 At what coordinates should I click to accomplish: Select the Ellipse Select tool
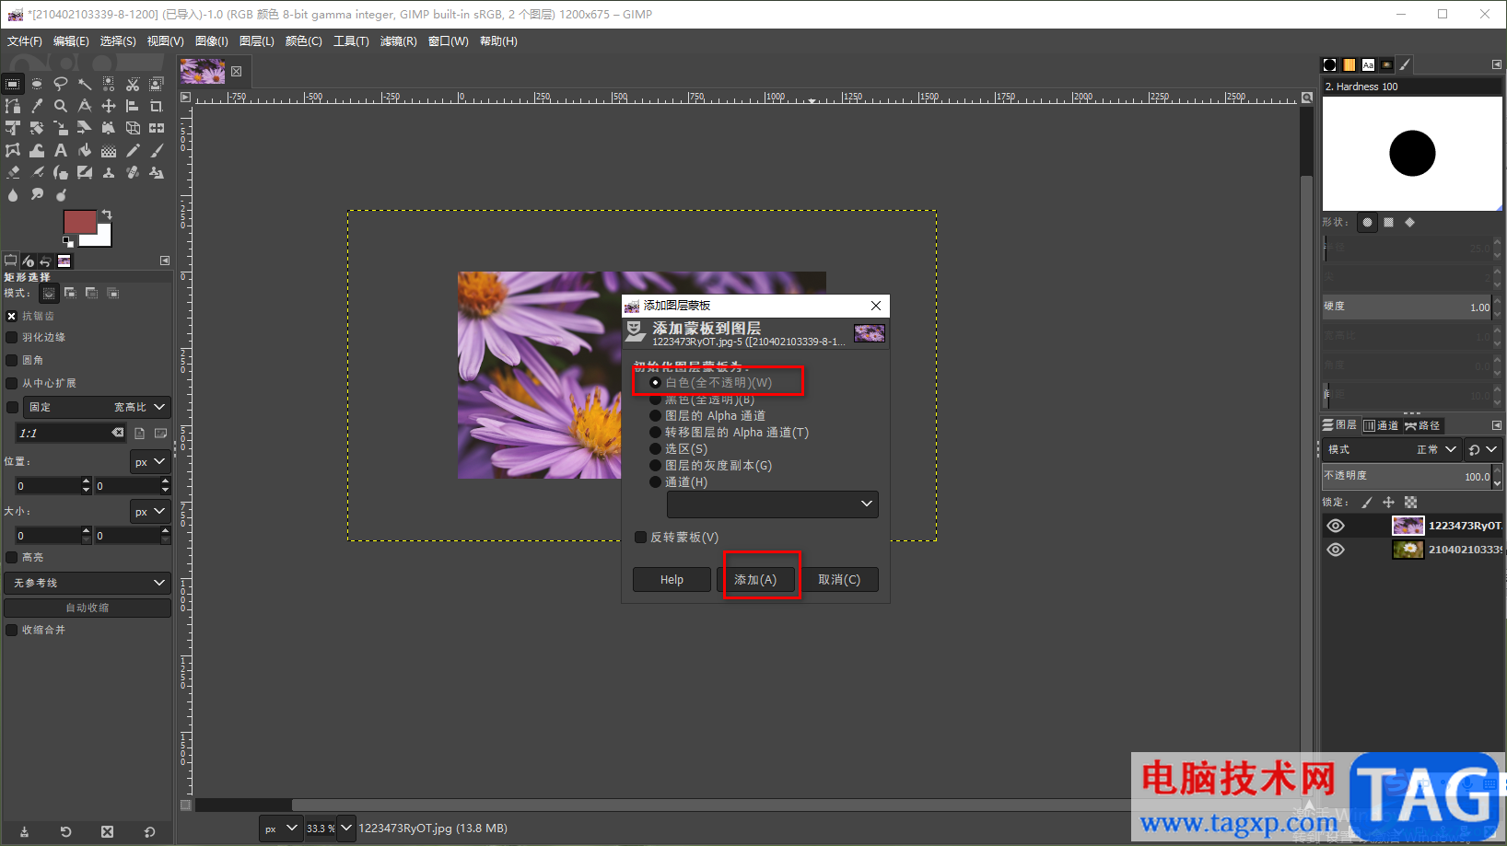(x=37, y=84)
